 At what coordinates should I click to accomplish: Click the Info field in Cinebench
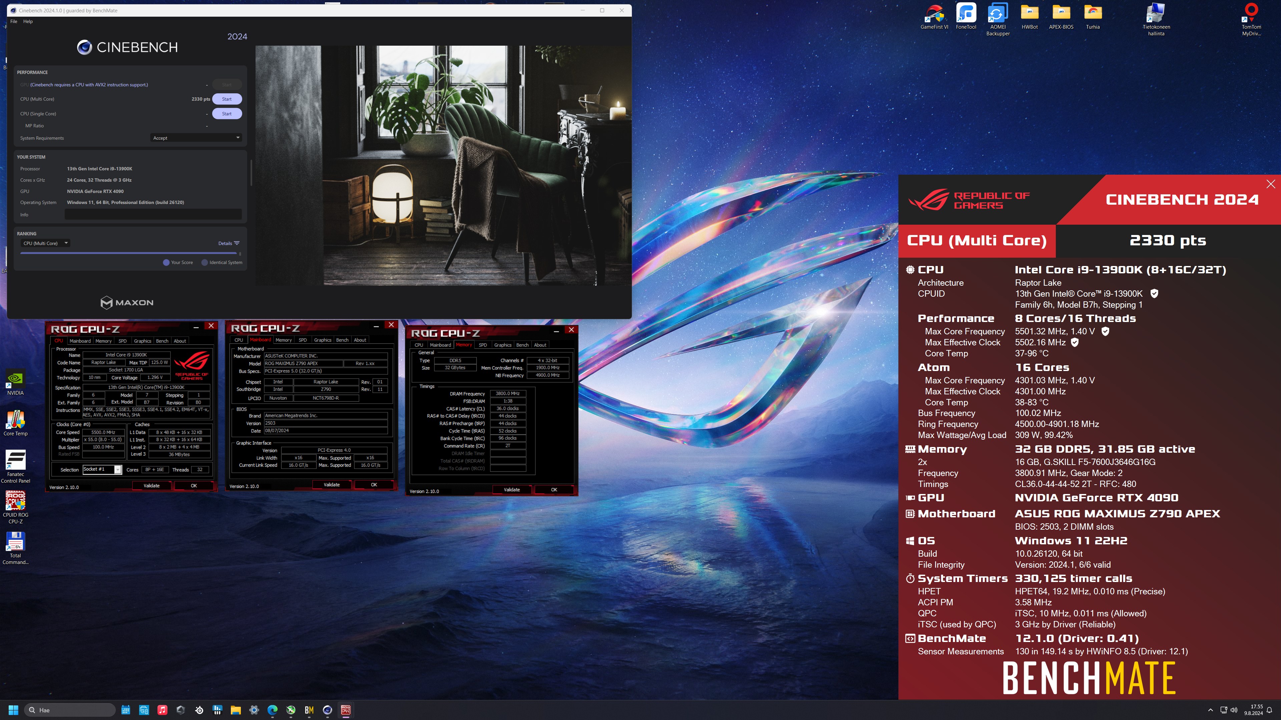(x=153, y=215)
